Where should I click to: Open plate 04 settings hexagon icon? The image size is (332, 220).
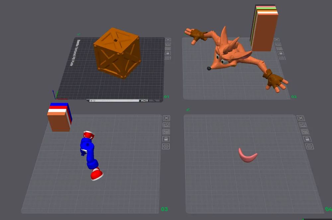[309, 146]
